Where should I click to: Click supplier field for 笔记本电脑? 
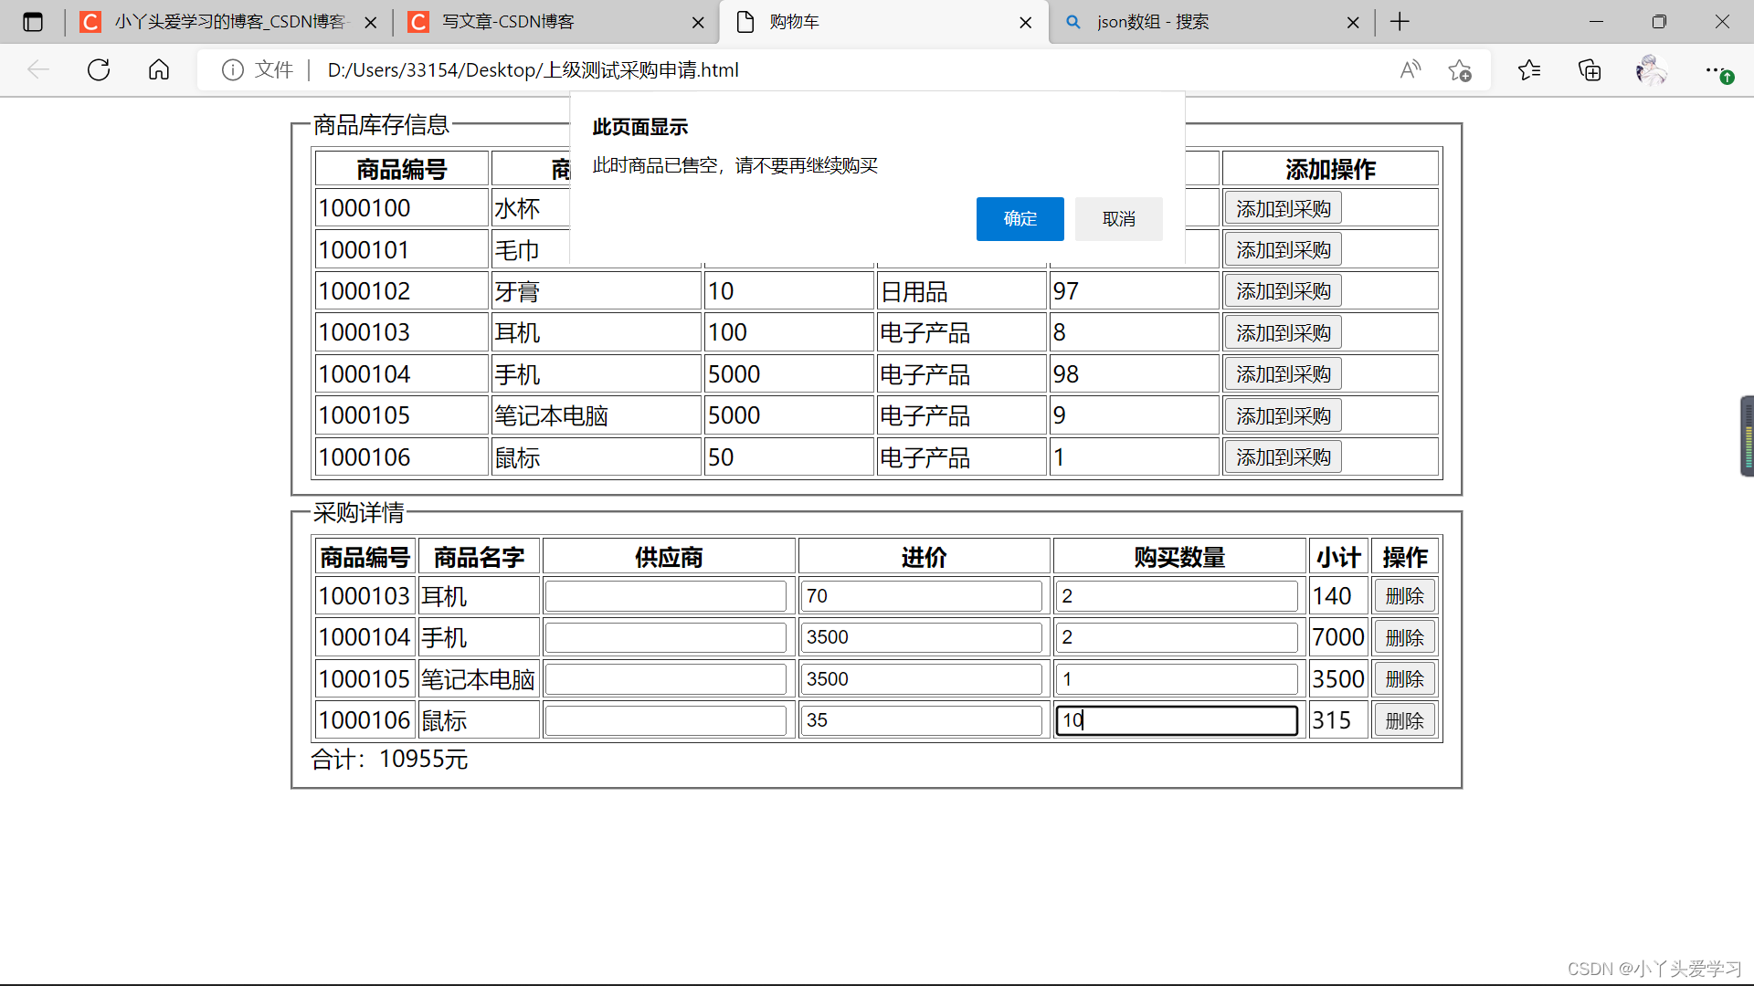(666, 679)
